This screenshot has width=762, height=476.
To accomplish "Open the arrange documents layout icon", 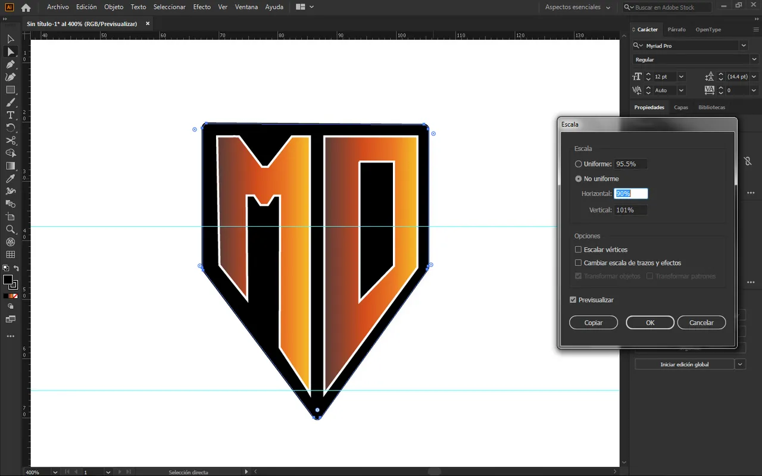I will point(304,7).
